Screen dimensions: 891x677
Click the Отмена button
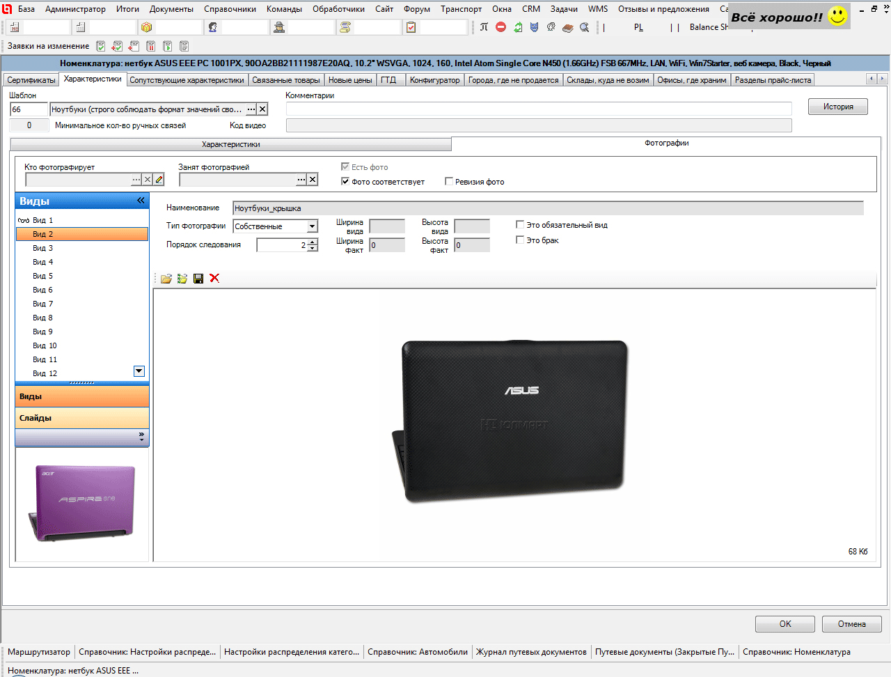click(x=851, y=624)
